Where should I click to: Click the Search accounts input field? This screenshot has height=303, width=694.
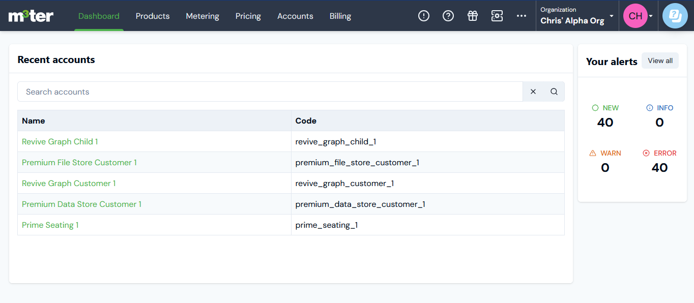coord(270,92)
